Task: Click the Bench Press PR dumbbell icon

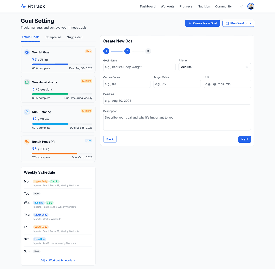Action: point(27,142)
